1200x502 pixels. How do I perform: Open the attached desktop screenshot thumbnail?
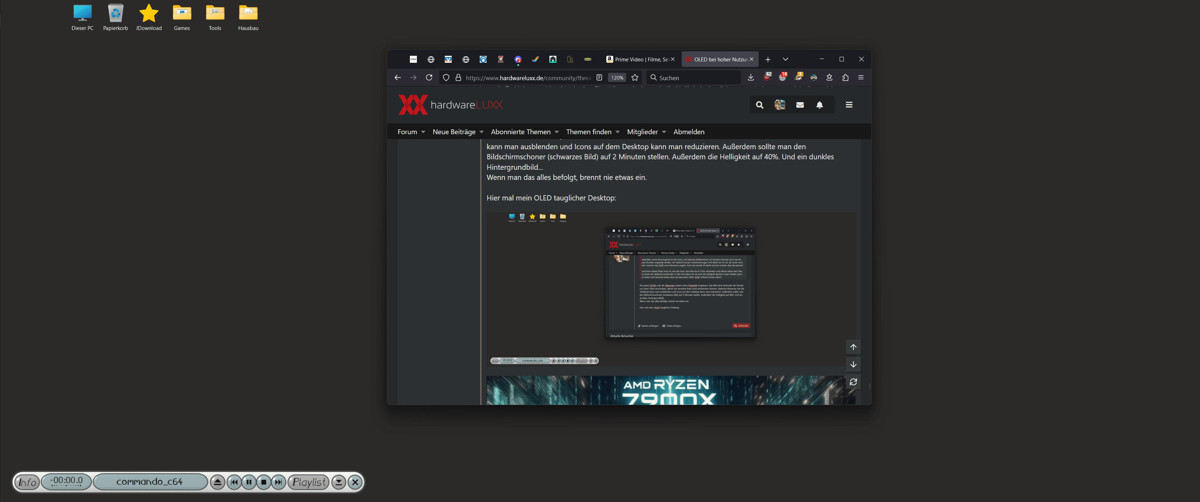point(671,289)
